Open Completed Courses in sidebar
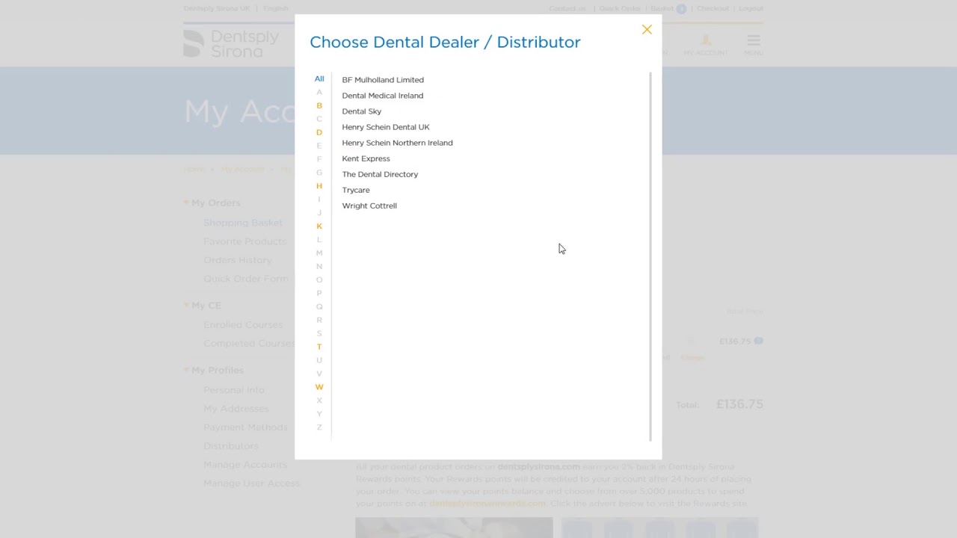This screenshot has height=538, width=957. pyautogui.click(x=249, y=344)
